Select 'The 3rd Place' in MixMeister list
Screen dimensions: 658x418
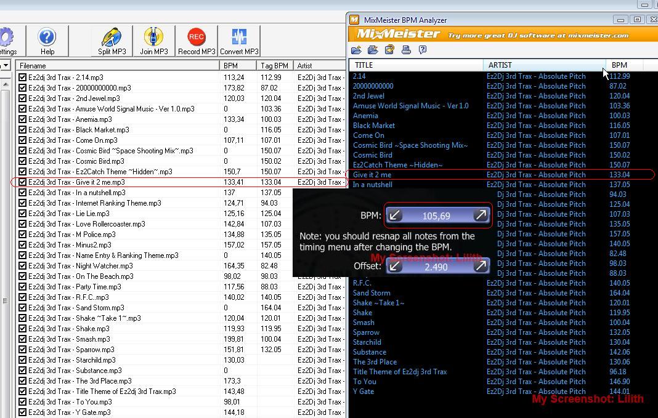coord(375,362)
